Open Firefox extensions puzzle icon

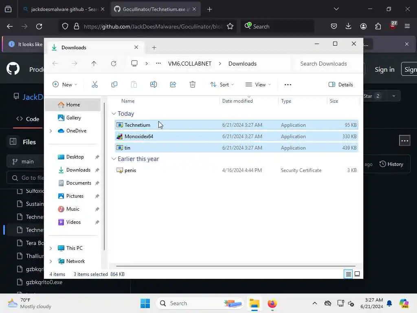tap(378, 26)
